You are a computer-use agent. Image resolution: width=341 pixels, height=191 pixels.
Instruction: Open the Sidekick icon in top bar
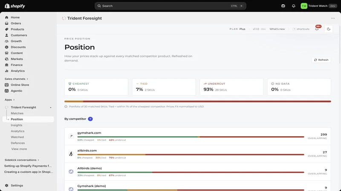pyautogui.click(x=283, y=6)
